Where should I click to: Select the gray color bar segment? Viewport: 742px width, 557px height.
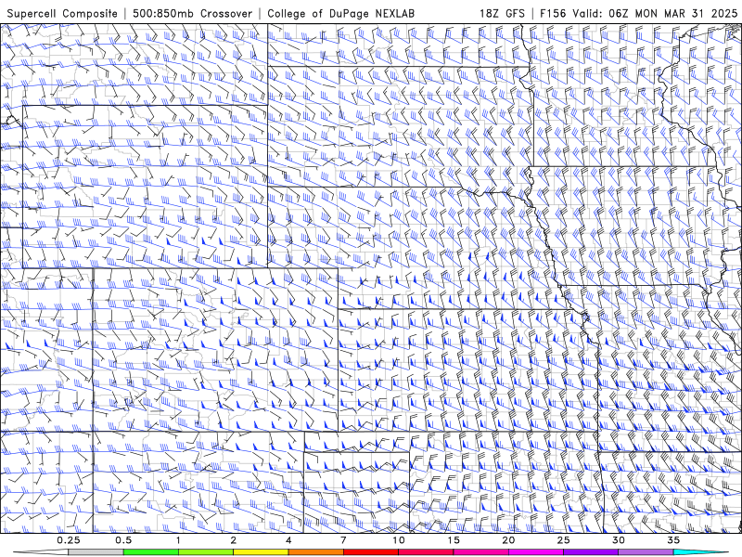pyautogui.click(x=96, y=552)
